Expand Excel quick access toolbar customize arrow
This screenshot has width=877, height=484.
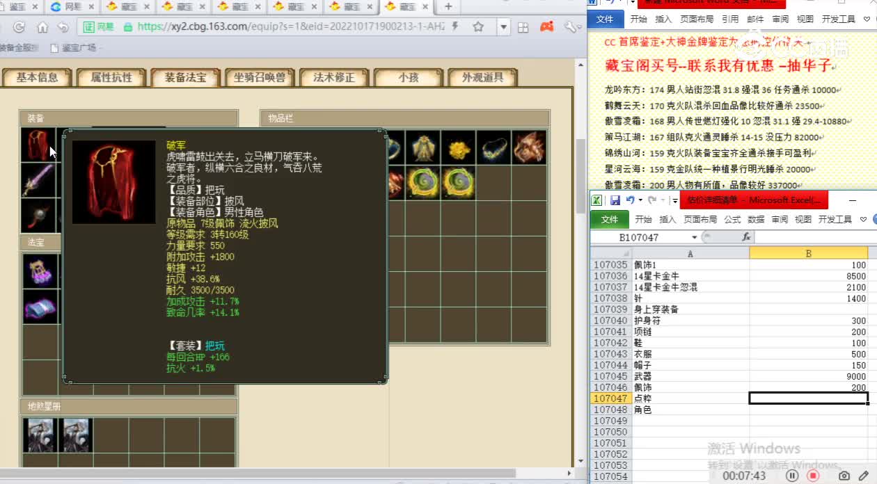point(674,200)
